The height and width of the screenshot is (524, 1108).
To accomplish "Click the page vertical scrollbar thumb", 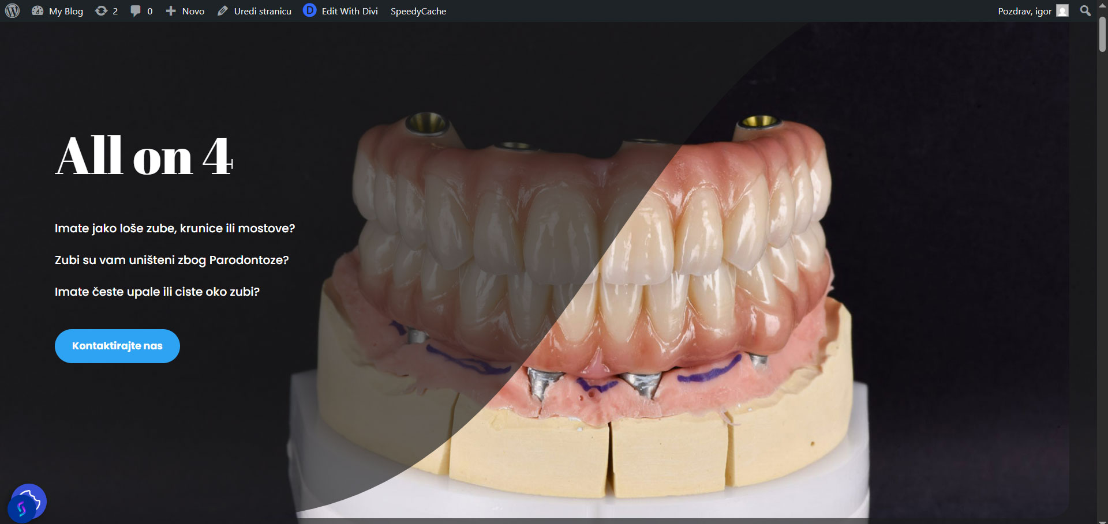I will click(1102, 35).
